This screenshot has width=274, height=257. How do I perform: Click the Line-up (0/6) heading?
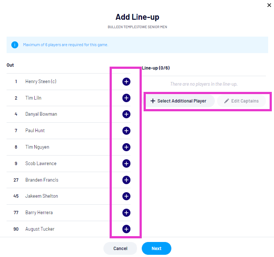156,68
